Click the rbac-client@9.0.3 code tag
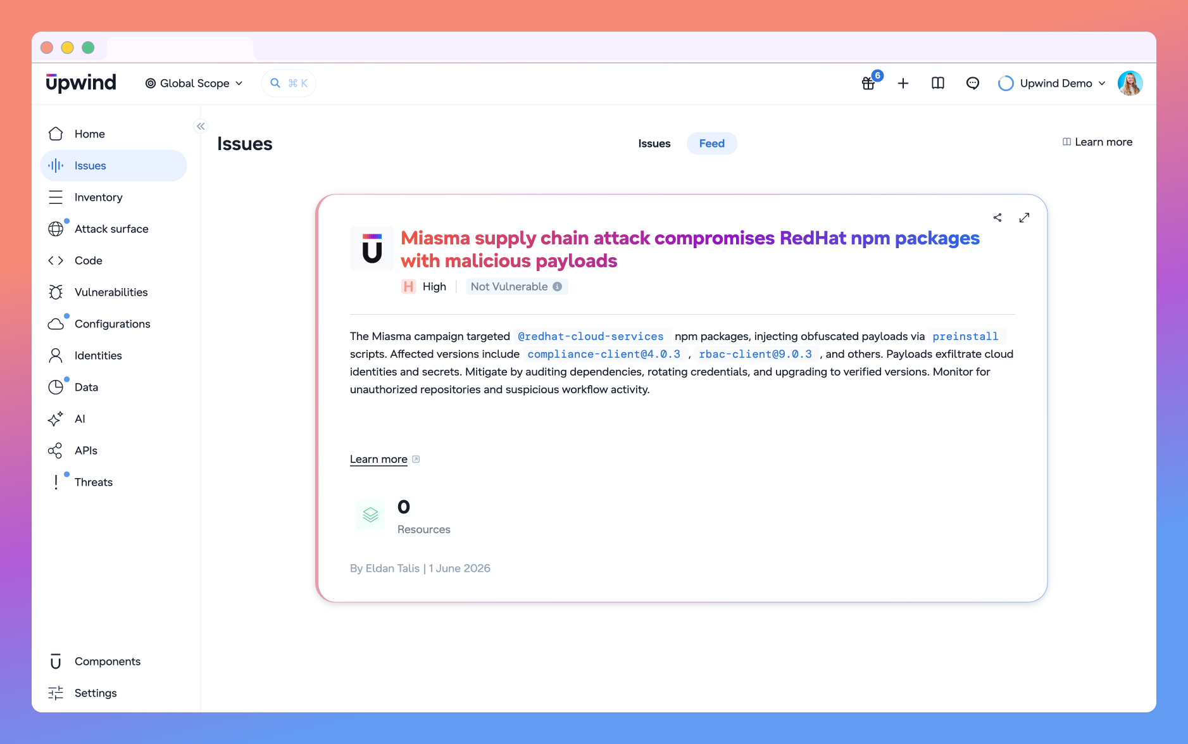Image resolution: width=1188 pixels, height=744 pixels. point(755,354)
